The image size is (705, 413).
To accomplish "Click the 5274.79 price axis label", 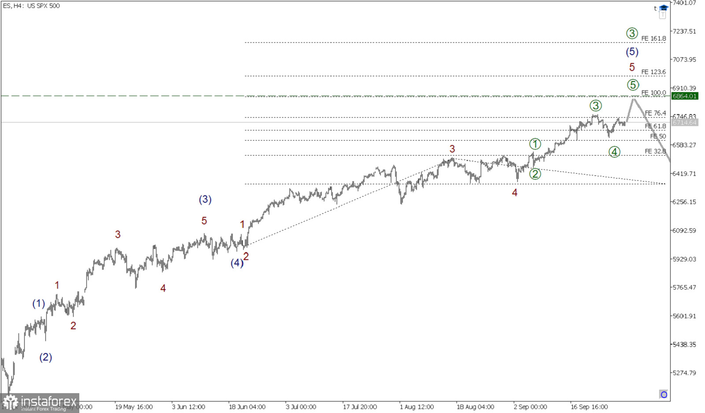I will click(x=685, y=373).
